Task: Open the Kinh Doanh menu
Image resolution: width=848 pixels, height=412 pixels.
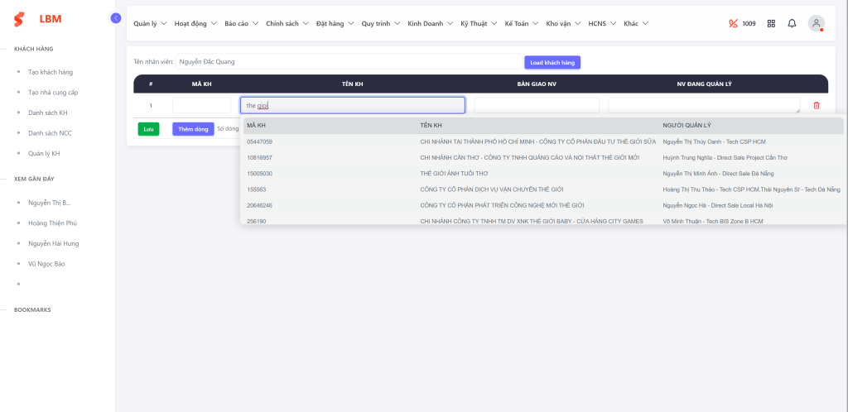Action: click(x=431, y=23)
